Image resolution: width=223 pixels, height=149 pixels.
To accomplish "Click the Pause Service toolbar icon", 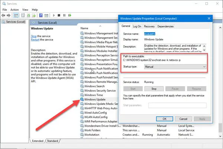I will tap(64, 15).
